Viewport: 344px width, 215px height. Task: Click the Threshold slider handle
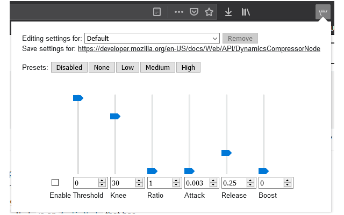(78, 98)
